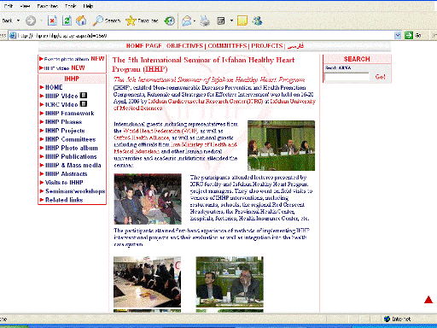Open Visits to IHHP sidebar link
Image resolution: width=437 pixels, height=328 pixels.
(64, 182)
